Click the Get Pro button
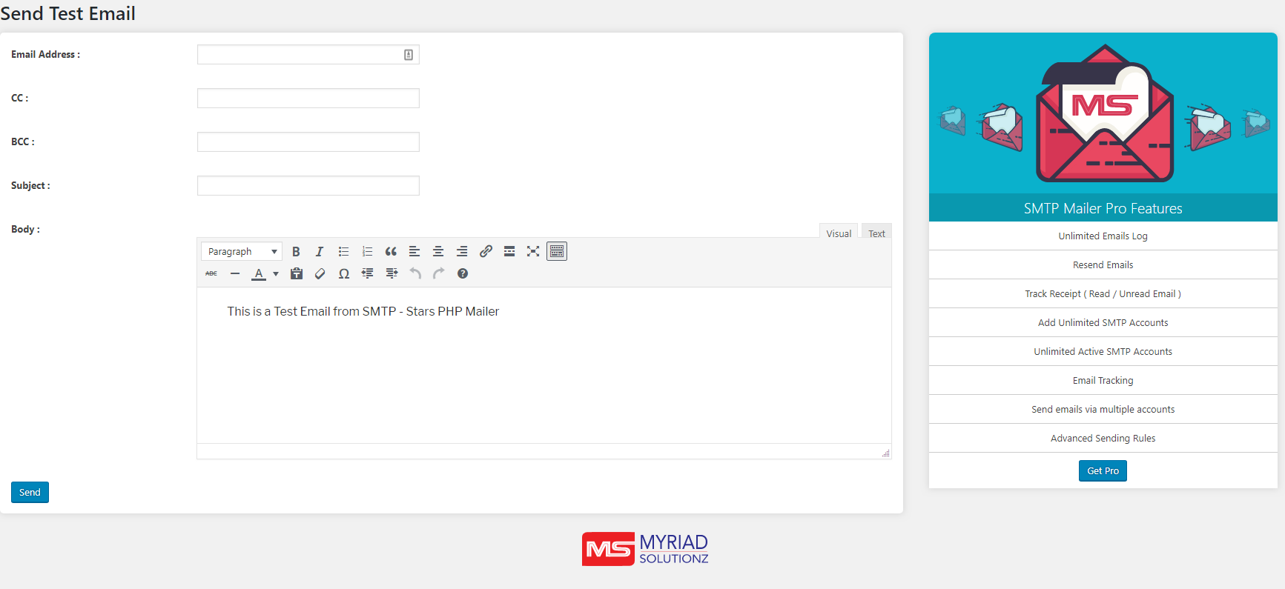This screenshot has height=589, width=1285. click(x=1103, y=470)
